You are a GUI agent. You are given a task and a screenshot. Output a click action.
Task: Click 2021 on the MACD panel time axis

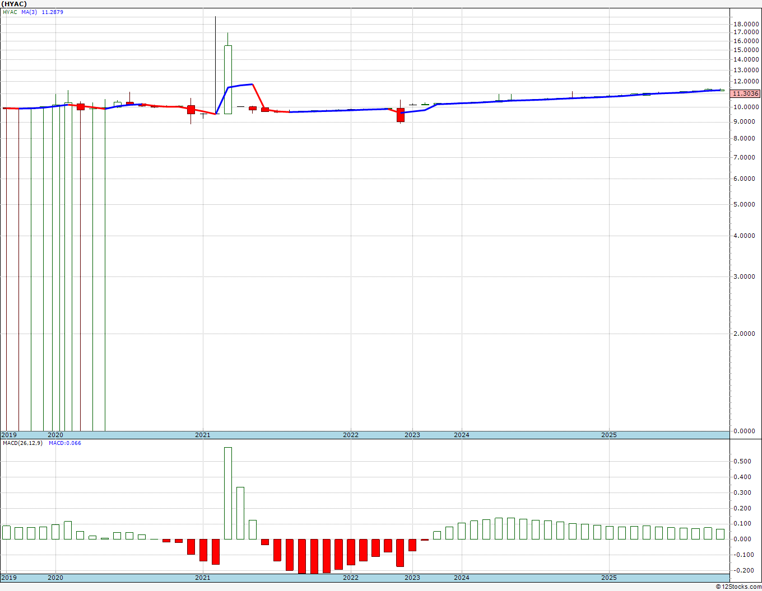(203, 578)
